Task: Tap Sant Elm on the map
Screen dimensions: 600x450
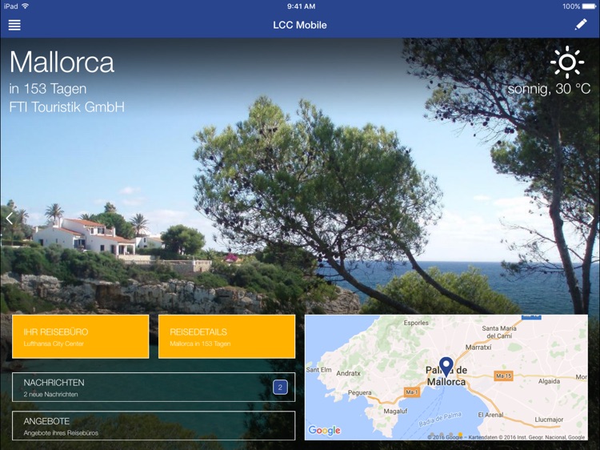Action: [x=318, y=370]
